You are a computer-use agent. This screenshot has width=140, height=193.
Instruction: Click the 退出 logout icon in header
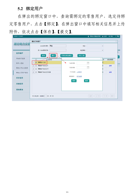point(109,36)
